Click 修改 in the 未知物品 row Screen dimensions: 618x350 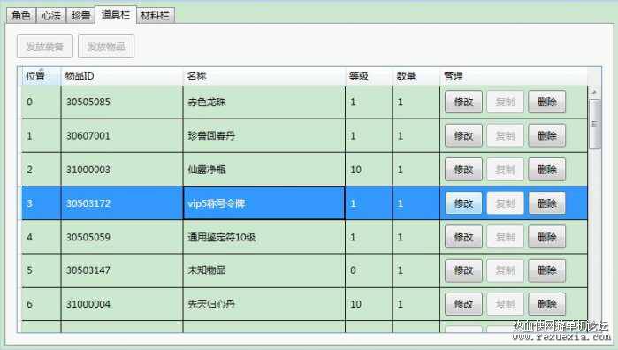(x=463, y=270)
